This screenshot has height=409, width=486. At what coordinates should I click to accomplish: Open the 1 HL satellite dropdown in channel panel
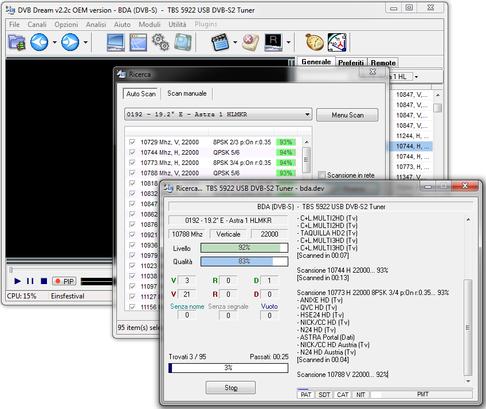click(416, 77)
